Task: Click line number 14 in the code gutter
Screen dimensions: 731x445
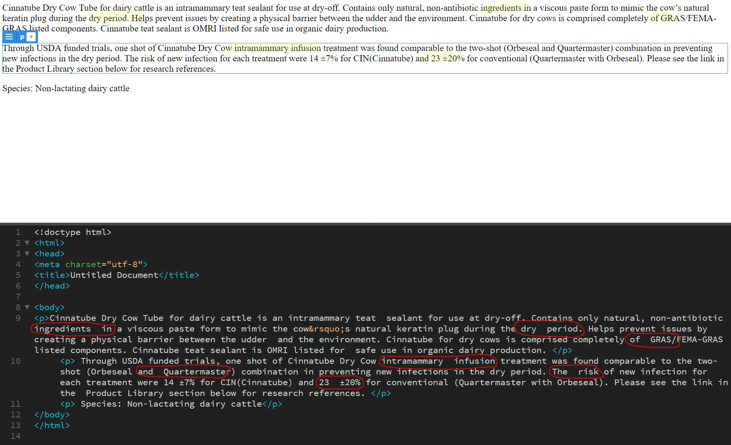Action: 16,436
